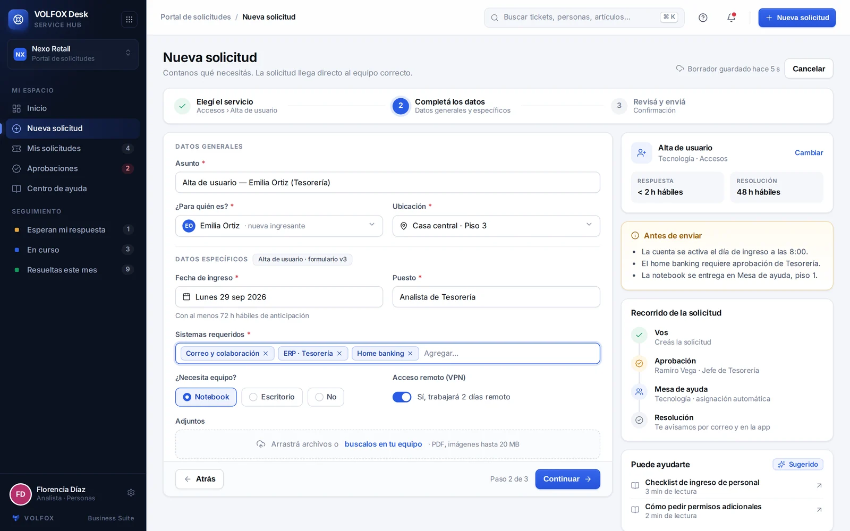
Task: Expand the Ubicación dropdown
Action: click(496, 226)
